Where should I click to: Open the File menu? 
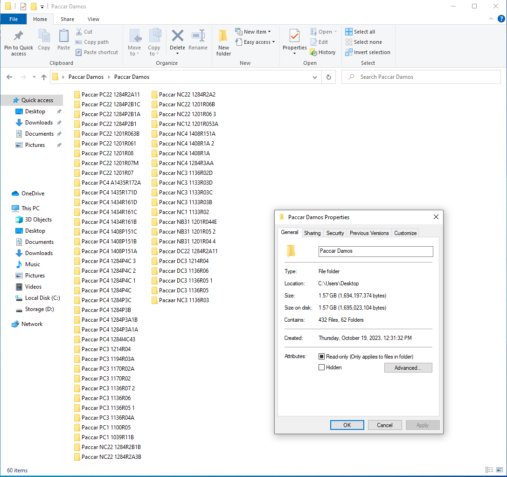click(13, 19)
